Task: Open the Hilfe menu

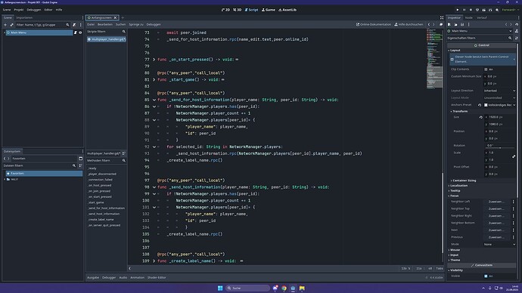Action: pos(59,10)
